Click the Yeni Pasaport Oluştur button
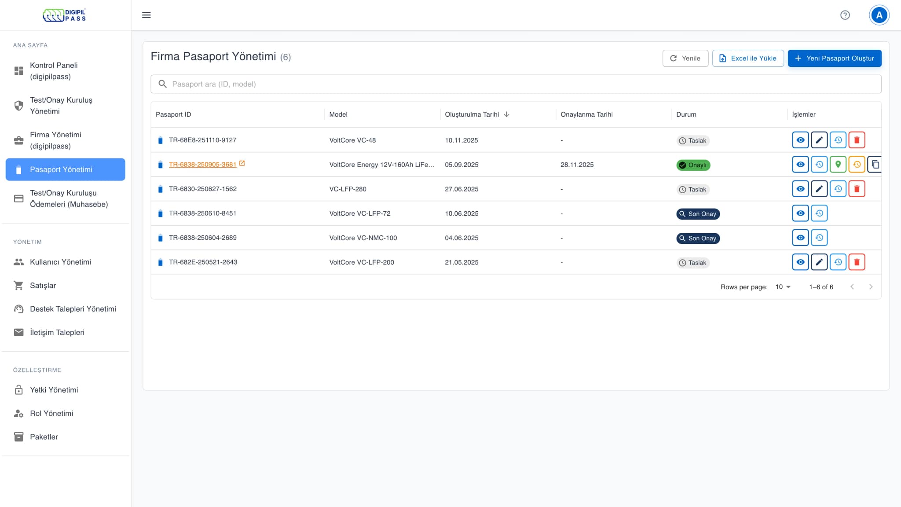 [834, 58]
